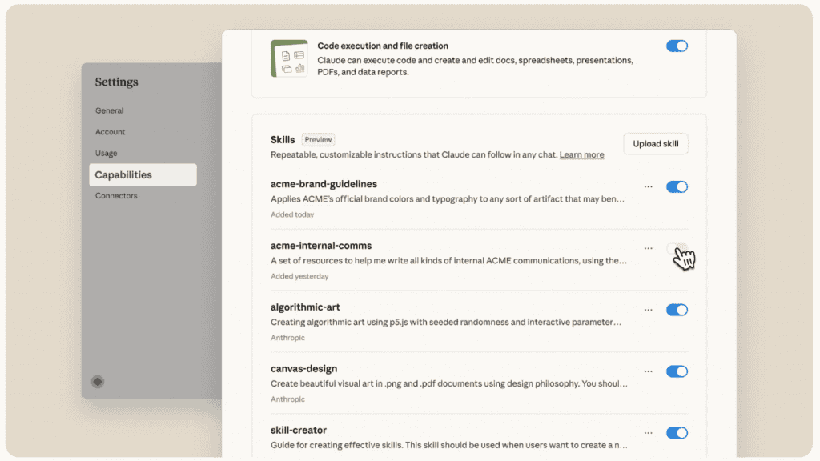Open more options for canvas-design skill
Image resolution: width=820 pixels, height=461 pixels.
point(649,371)
